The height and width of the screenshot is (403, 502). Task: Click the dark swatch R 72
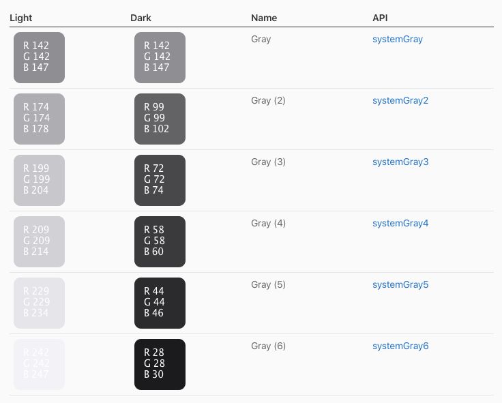coord(160,180)
